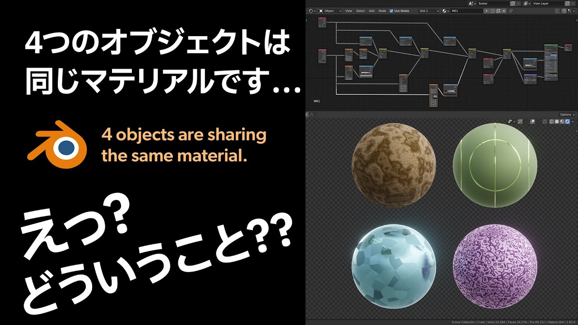The width and height of the screenshot is (578, 325).
Task: Open the node editor type selector icon
Action: click(x=312, y=11)
